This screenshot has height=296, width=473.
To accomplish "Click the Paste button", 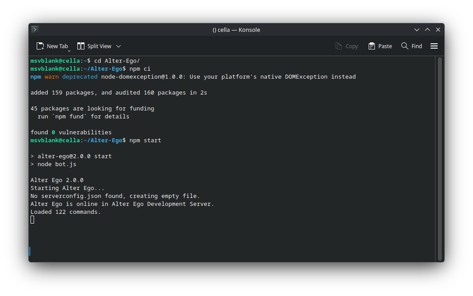I will pyautogui.click(x=380, y=46).
